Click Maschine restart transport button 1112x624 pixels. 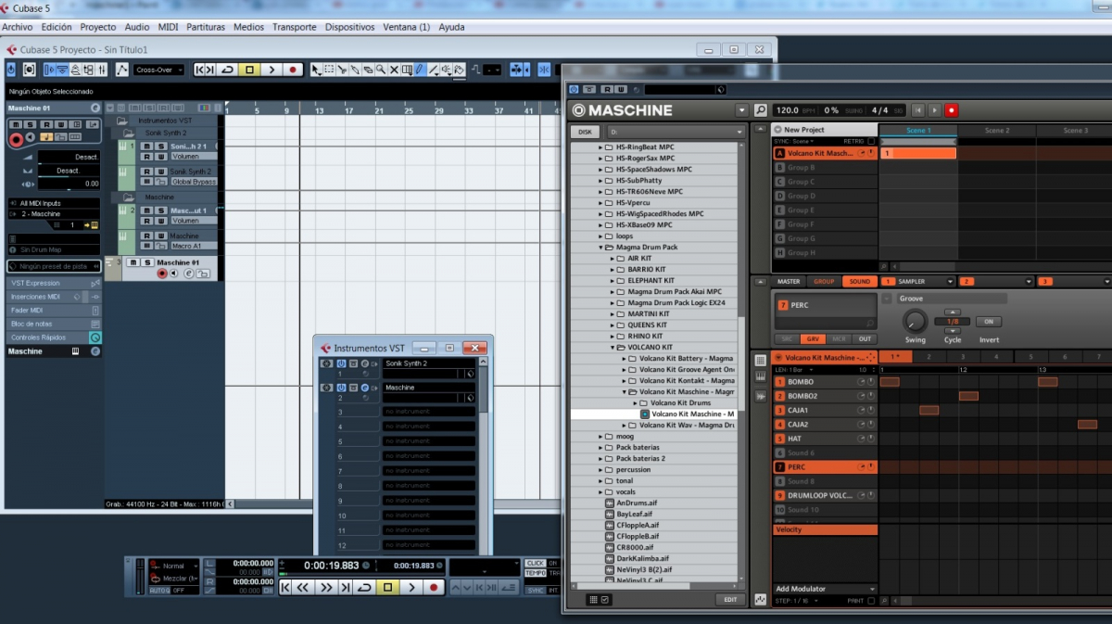[918, 110]
